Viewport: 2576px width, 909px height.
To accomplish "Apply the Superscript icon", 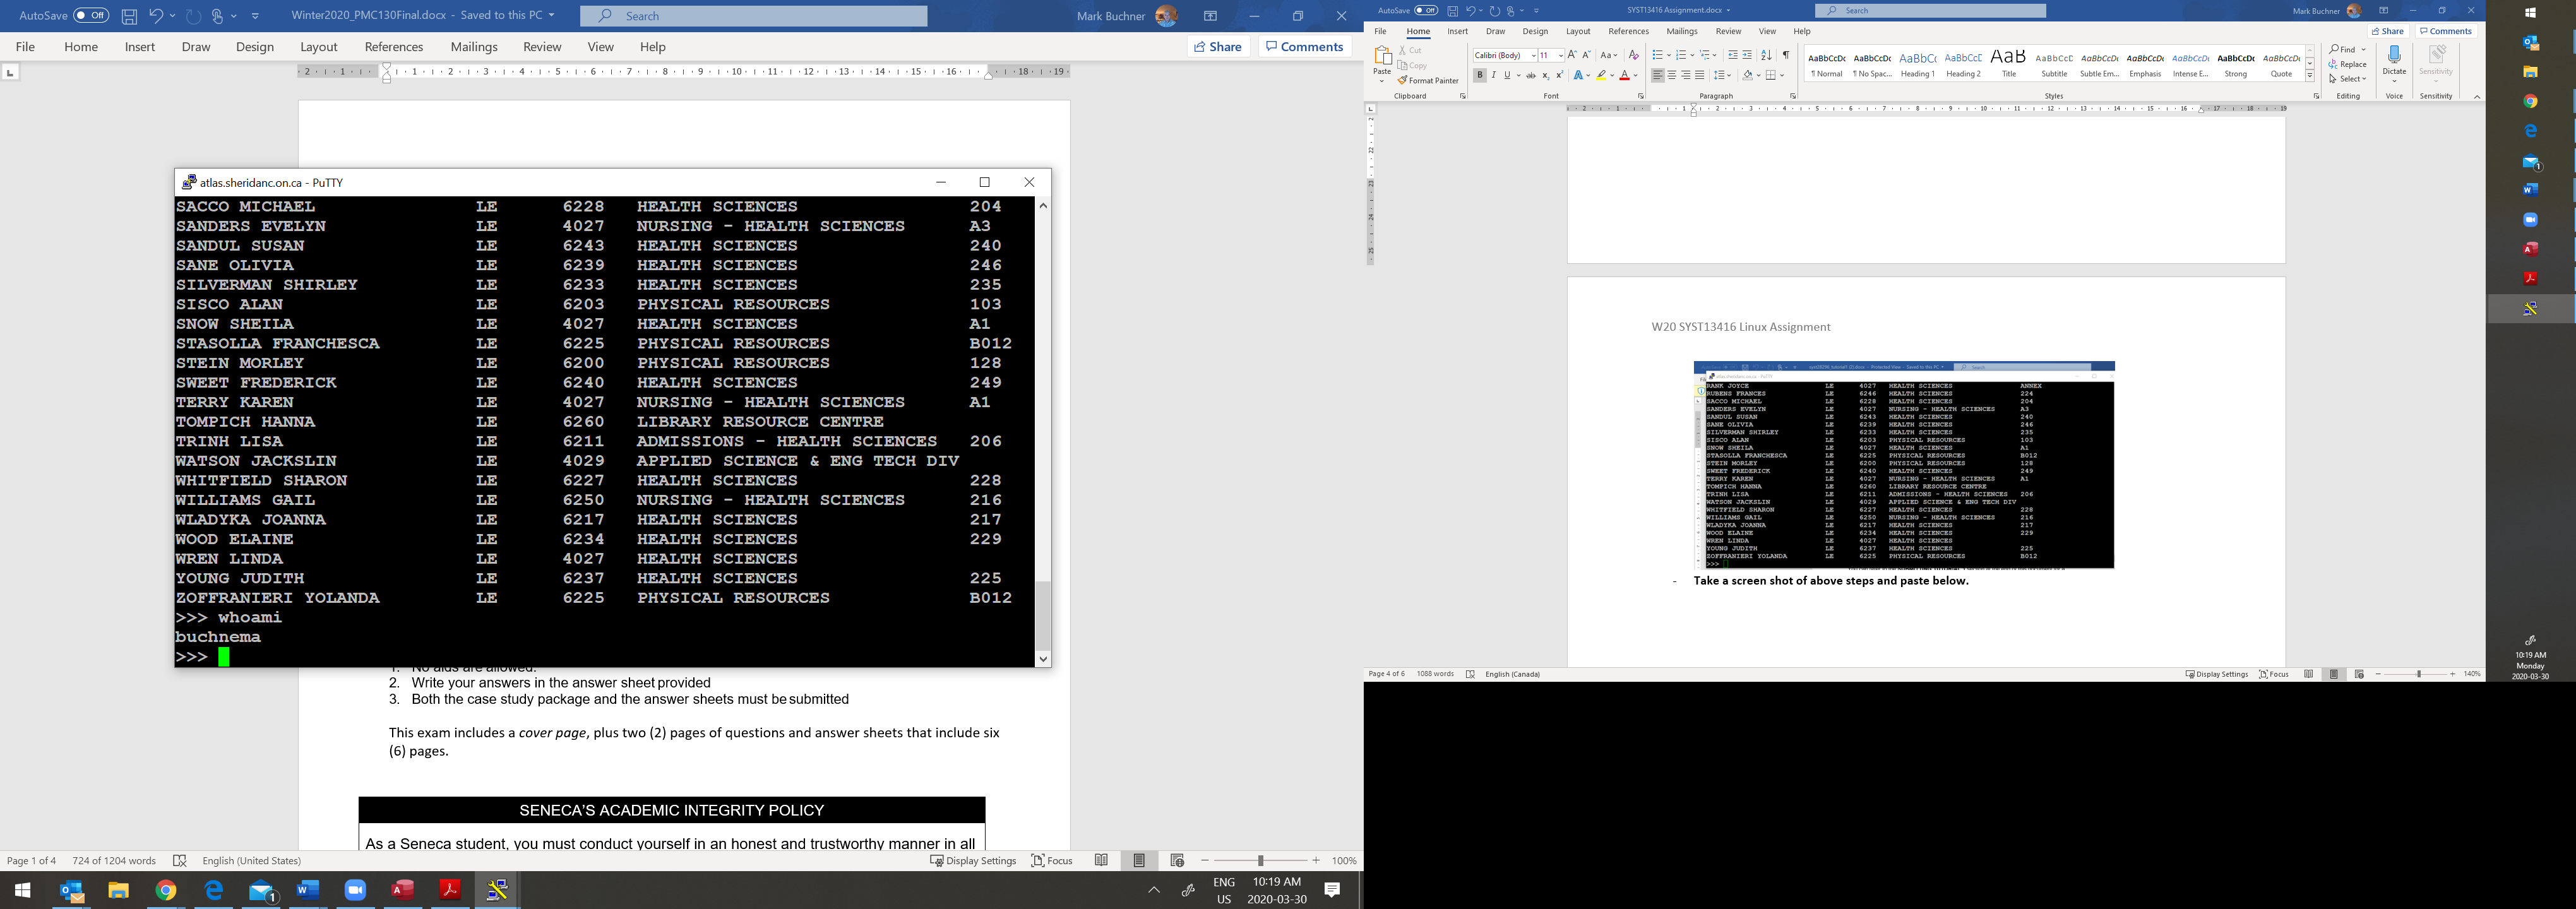I will (1559, 75).
